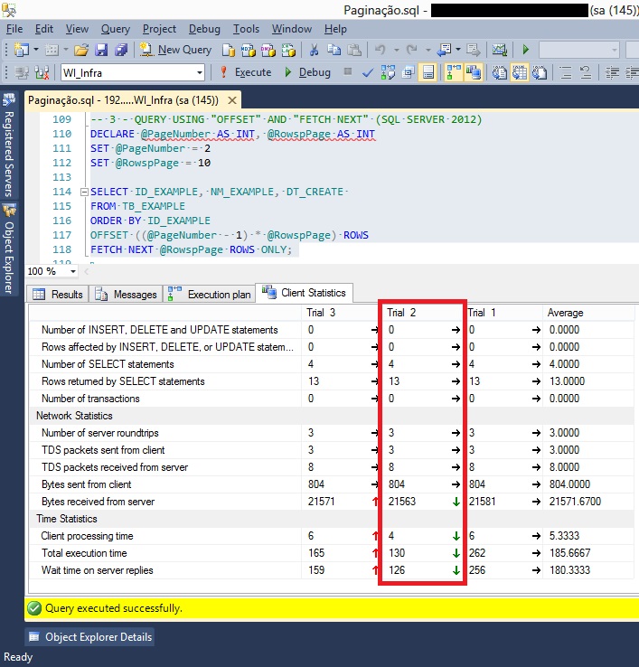Screen dimensions: 639x667
Task: Open the Registered Servers side tab
Action: tap(9, 146)
